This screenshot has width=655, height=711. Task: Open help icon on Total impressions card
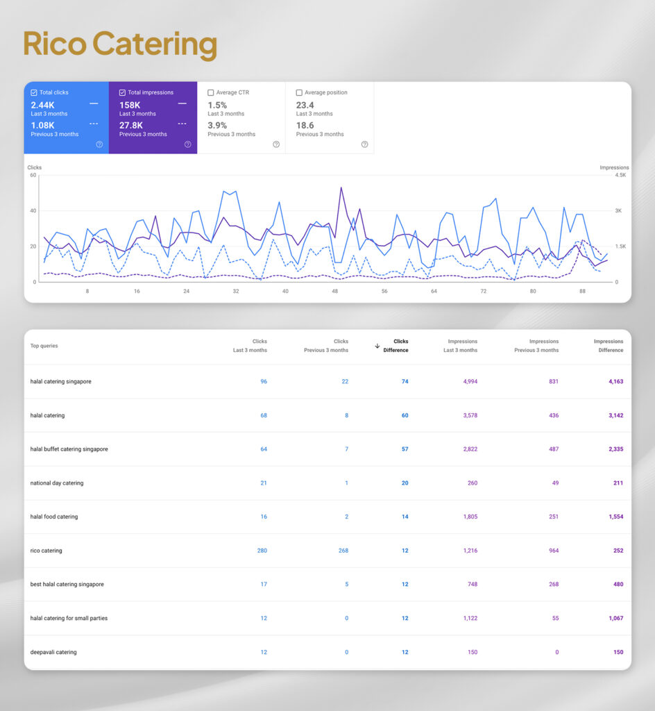click(x=187, y=144)
